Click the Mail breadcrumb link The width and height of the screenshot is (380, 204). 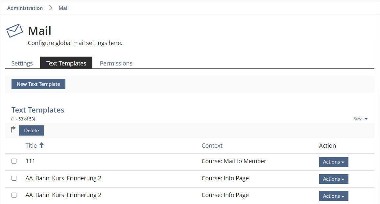[x=64, y=8]
